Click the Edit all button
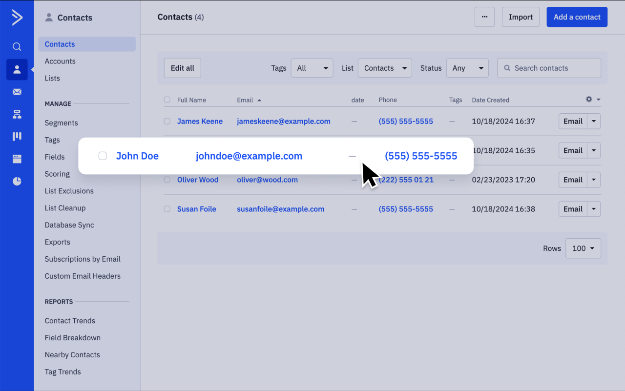625x391 pixels. [x=182, y=68]
